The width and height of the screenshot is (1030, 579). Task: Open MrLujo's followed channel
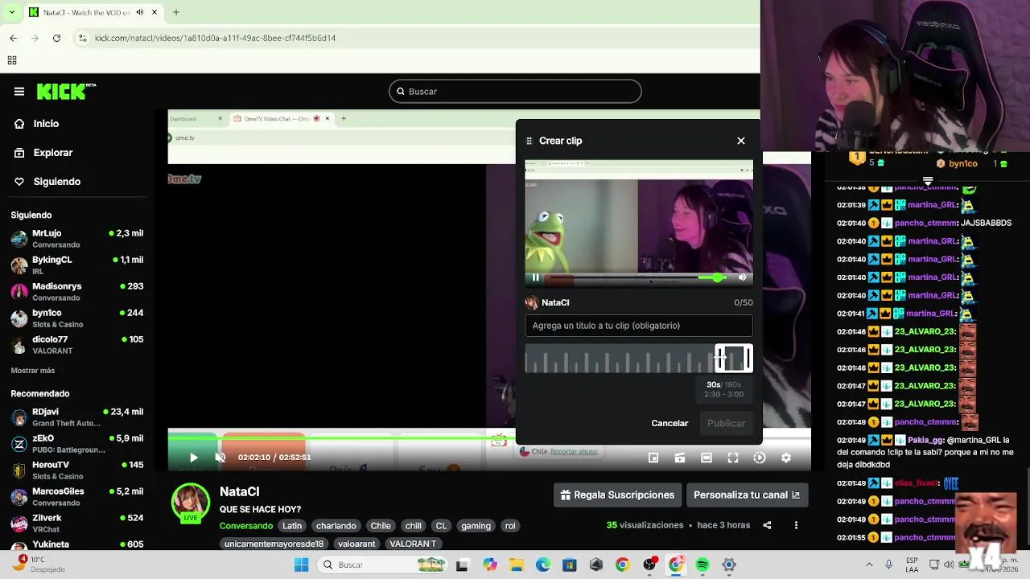coord(77,239)
